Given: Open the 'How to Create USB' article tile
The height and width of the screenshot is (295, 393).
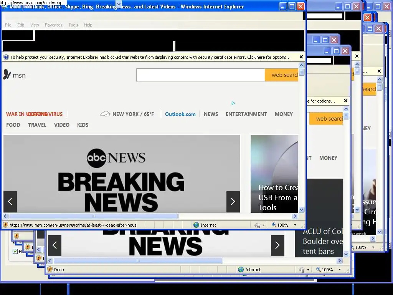Looking at the screenshot, I should pos(274,174).
